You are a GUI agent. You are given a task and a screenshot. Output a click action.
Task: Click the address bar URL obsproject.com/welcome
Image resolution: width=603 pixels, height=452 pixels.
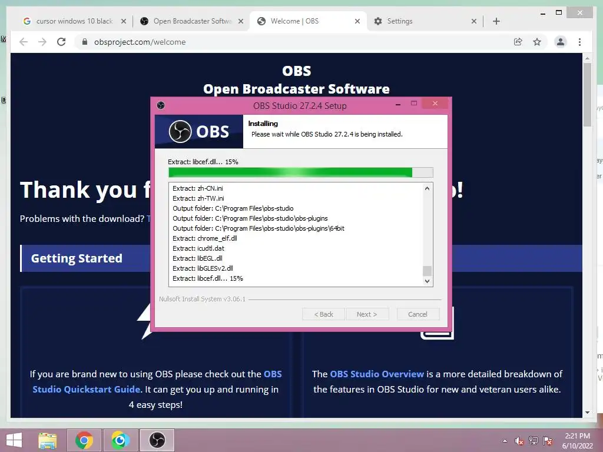tap(140, 42)
